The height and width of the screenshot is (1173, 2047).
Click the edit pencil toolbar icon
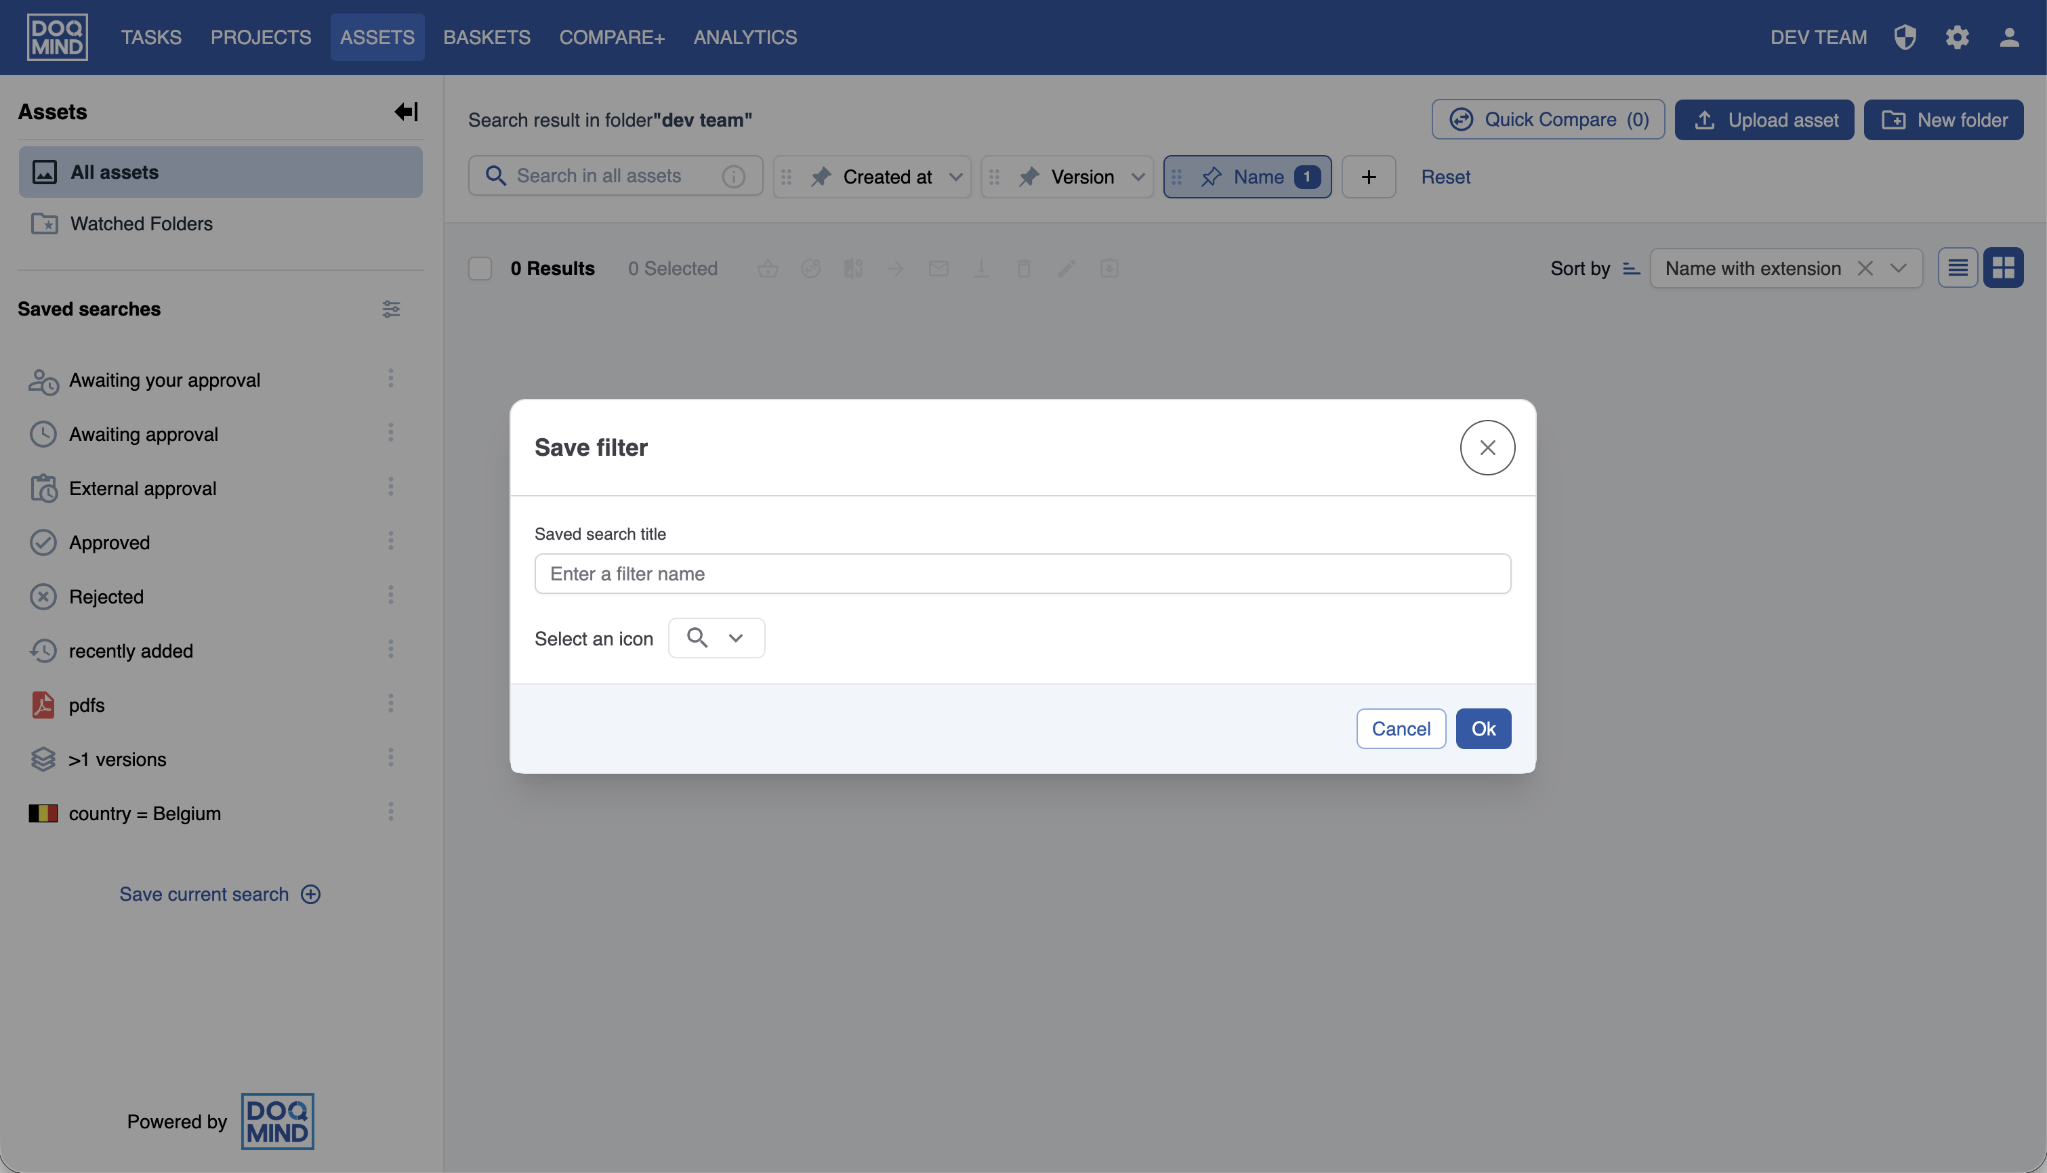1067,268
